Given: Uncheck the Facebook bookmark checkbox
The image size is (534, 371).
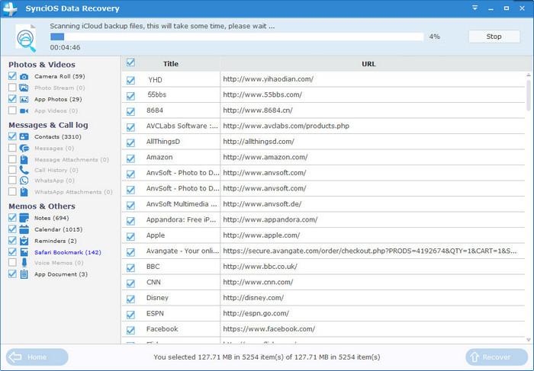Looking at the screenshot, I should click(x=130, y=330).
